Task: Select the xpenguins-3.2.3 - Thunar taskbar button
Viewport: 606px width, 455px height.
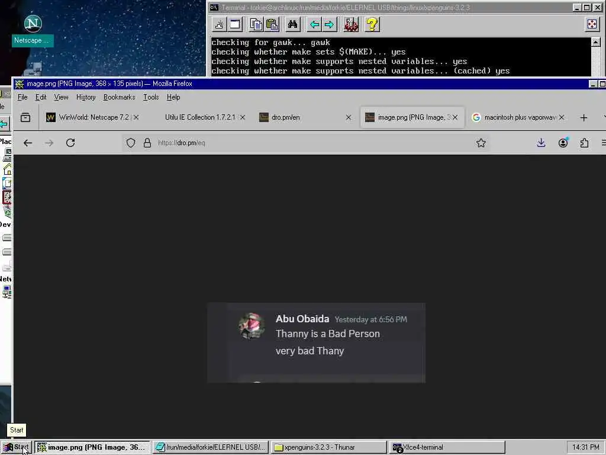Action: pos(329,447)
